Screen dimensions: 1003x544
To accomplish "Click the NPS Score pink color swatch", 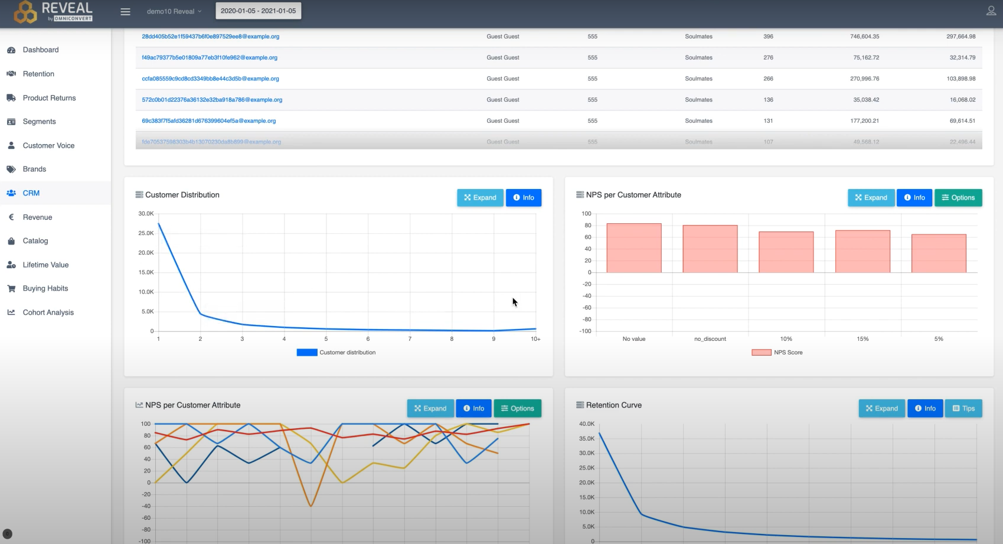I will (x=762, y=351).
